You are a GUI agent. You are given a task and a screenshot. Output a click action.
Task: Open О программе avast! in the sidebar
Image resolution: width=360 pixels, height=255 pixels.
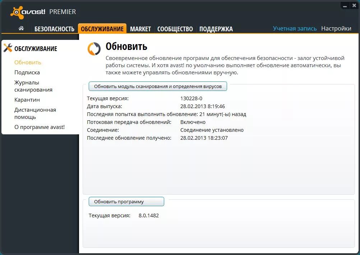pos(40,127)
